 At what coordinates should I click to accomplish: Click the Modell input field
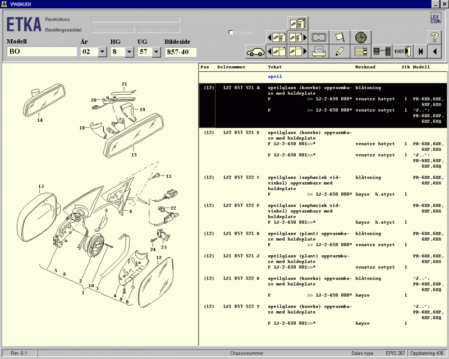coord(42,52)
